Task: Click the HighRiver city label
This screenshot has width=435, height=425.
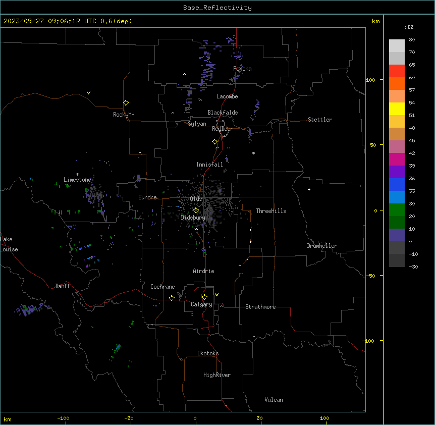Action: coord(217,375)
